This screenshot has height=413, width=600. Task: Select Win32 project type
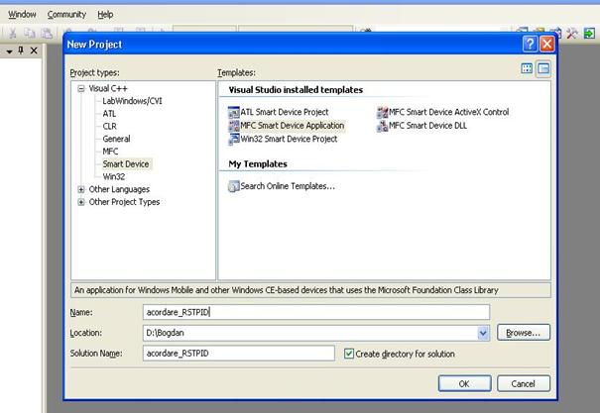click(114, 177)
